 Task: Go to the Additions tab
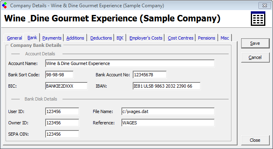[x=75, y=38]
